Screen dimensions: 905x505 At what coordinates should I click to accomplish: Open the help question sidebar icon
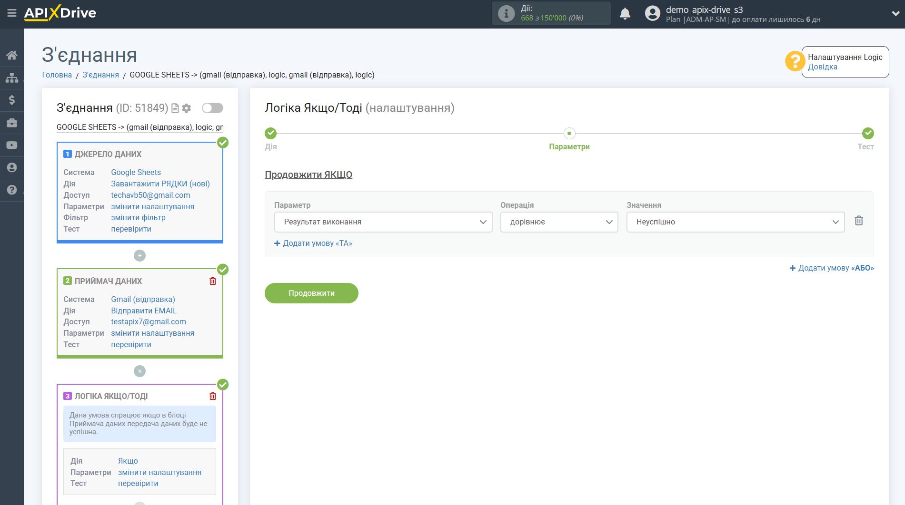coord(12,190)
